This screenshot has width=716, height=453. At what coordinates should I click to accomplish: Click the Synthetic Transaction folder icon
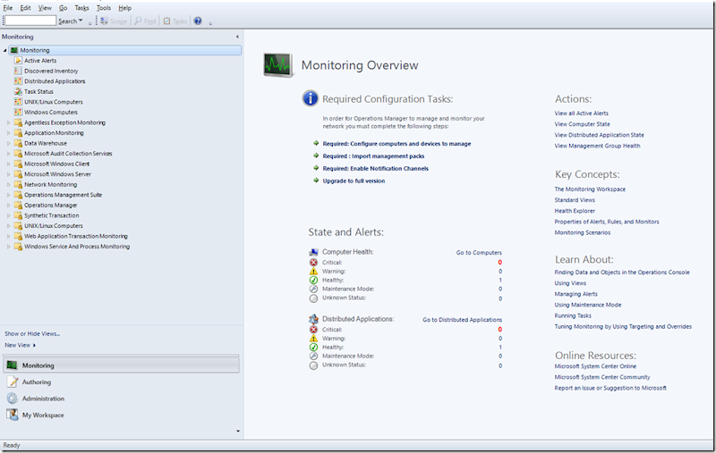click(x=18, y=215)
